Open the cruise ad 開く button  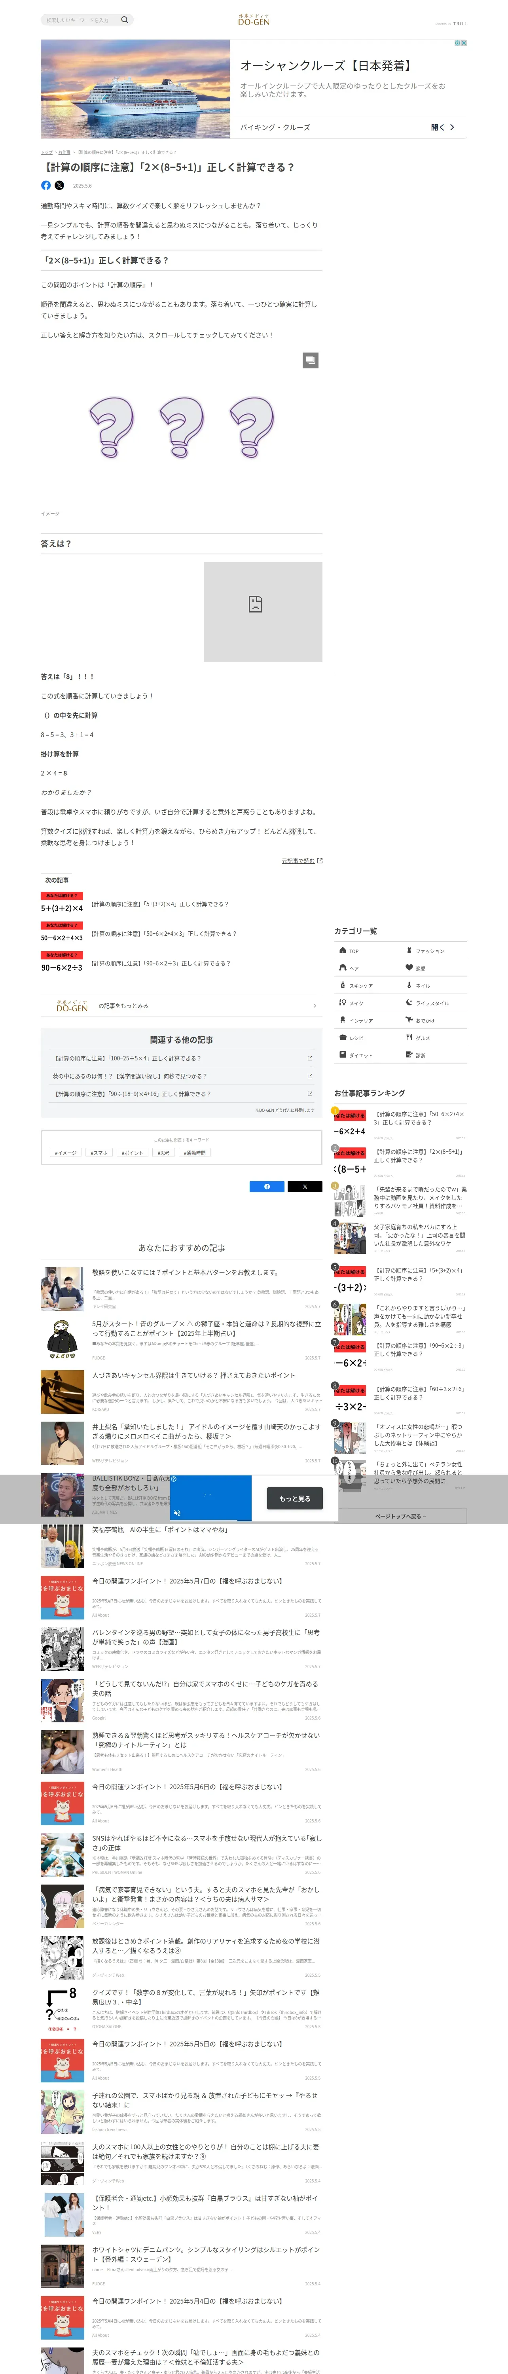443,127
